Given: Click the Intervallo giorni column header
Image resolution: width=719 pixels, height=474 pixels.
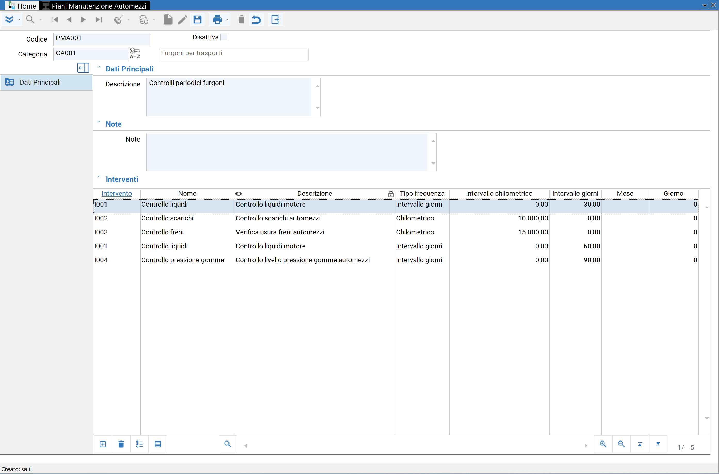Looking at the screenshot, I should coord(575,193).
